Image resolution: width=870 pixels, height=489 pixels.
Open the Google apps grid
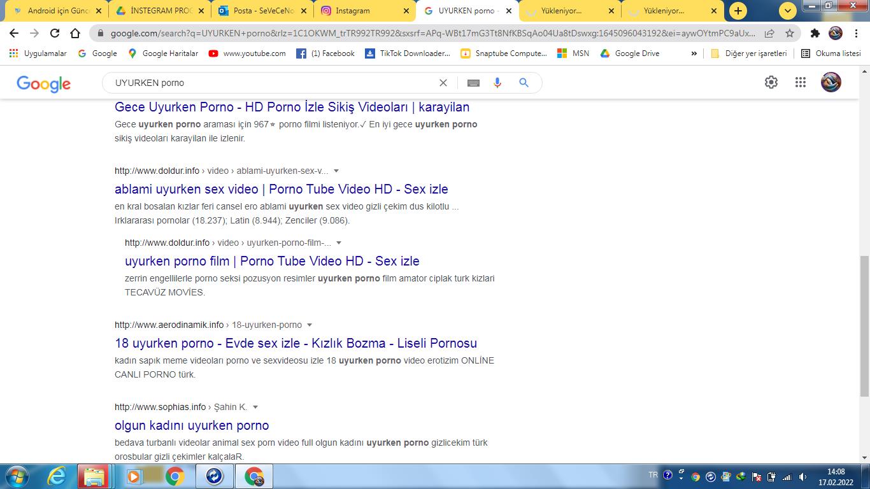click(801, 82)
